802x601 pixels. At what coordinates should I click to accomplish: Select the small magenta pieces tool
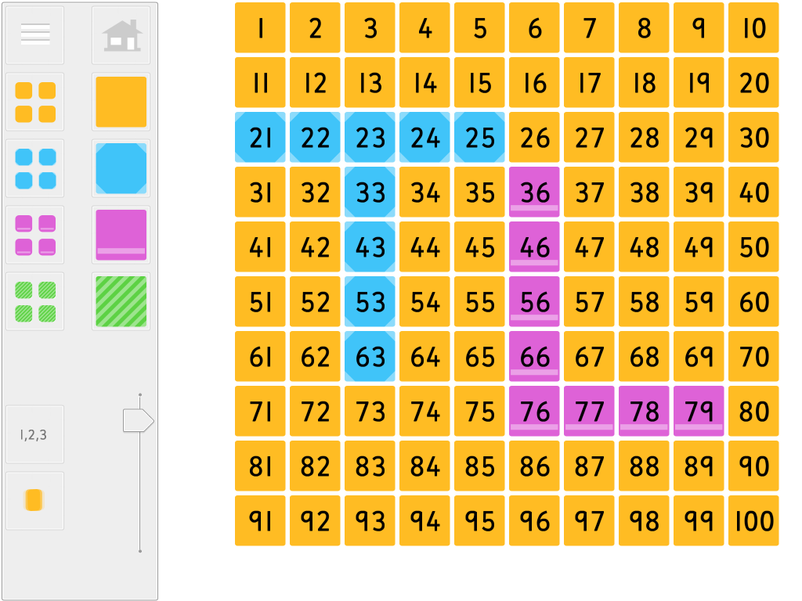(34, 233)
